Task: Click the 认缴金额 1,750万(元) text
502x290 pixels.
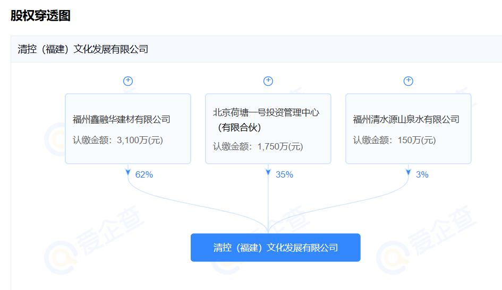Action: tap(258, 146)
